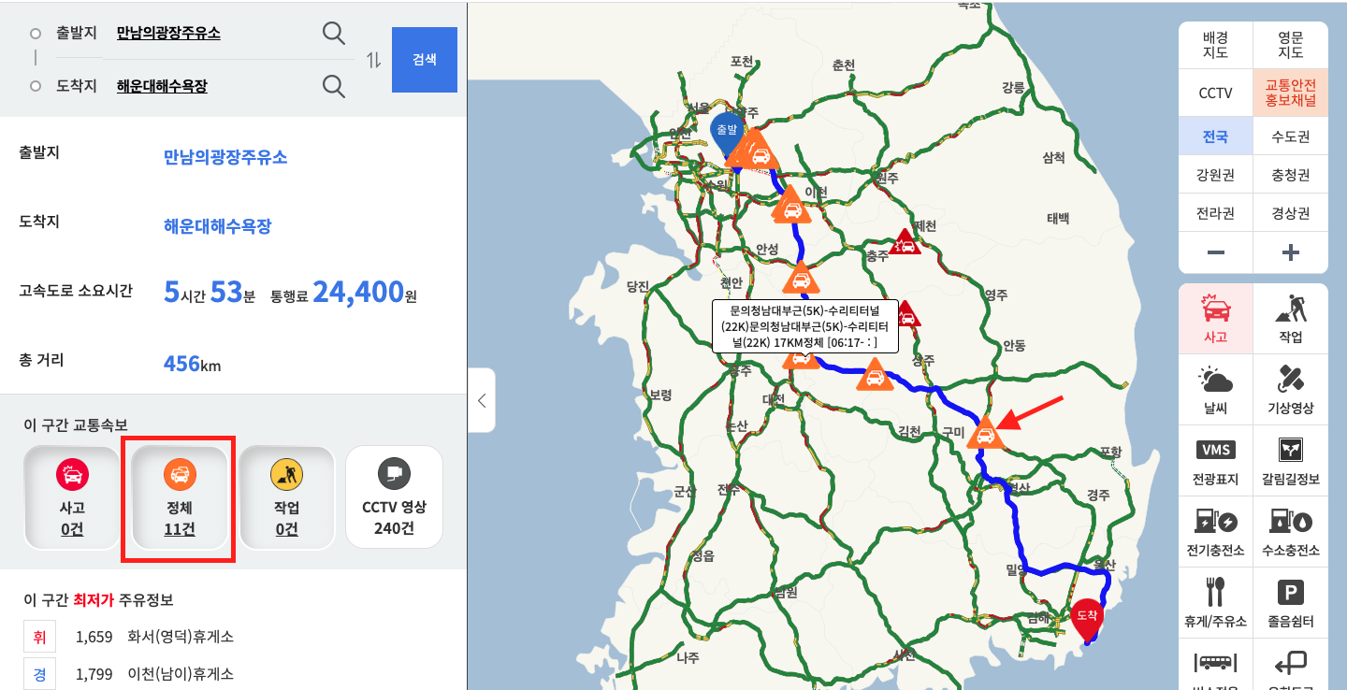Toggle the 갈림길정보 junction layer icon
This screenshot has height=690, width=1347.
(1291, 461)
